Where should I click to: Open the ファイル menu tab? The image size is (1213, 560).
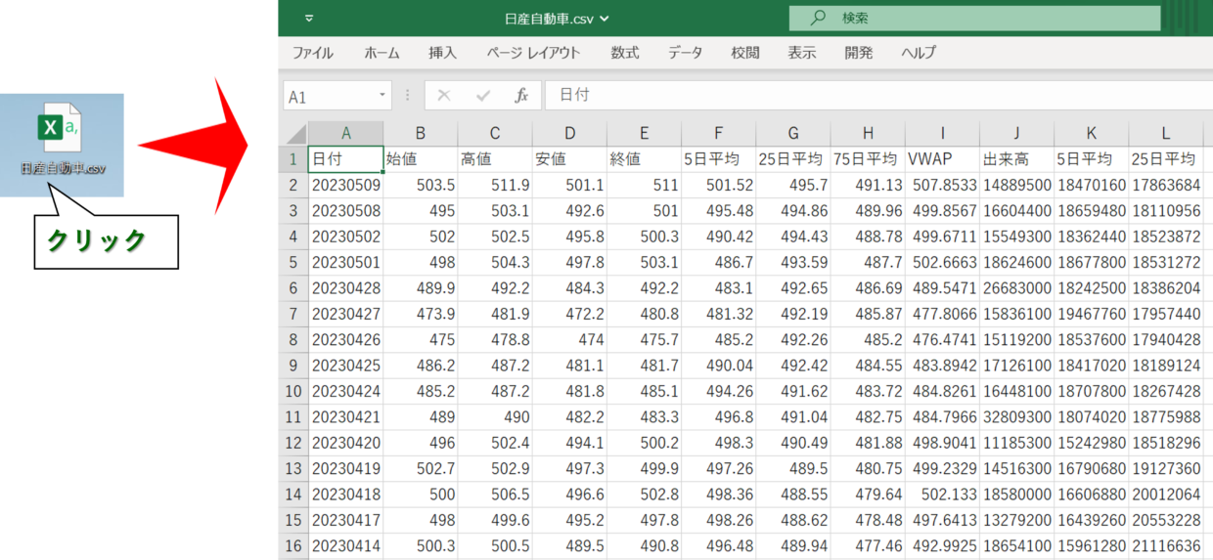(313, 54)
